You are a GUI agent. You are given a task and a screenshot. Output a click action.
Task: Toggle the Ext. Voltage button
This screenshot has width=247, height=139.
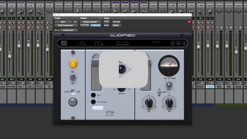(x=93, y=102)
